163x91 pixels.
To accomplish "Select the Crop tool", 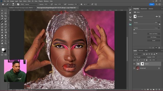I will tap(6, 16).
